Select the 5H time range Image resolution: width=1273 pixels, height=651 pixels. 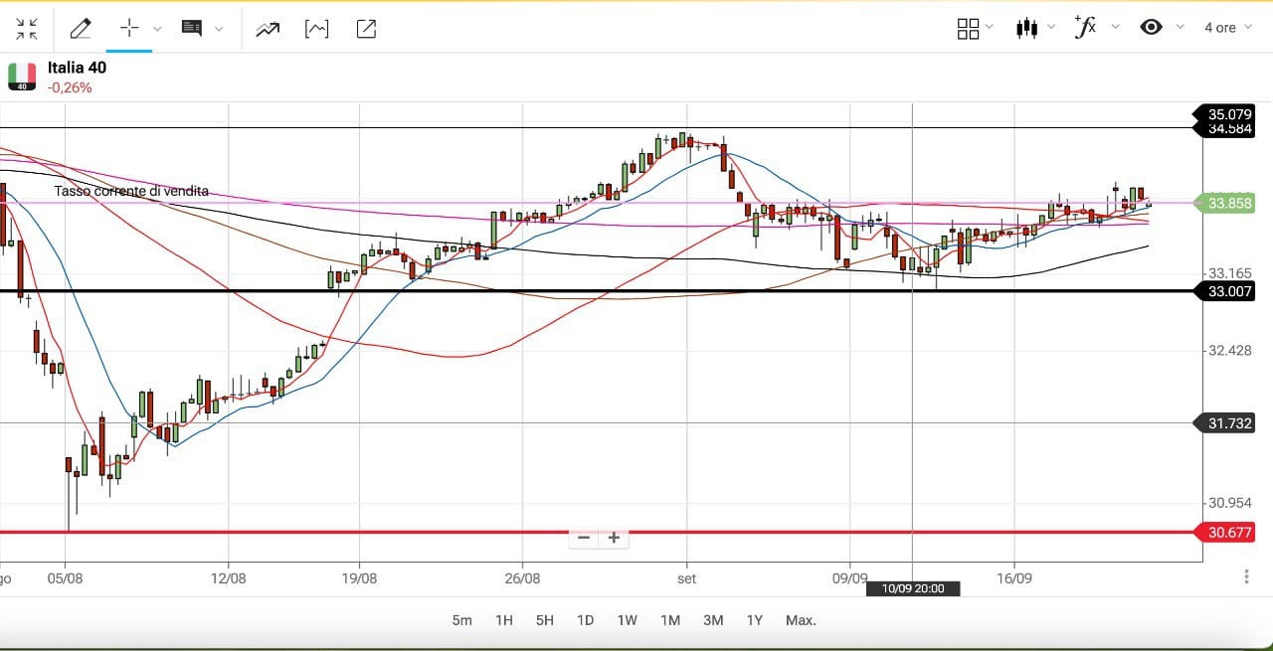(545, 620)
